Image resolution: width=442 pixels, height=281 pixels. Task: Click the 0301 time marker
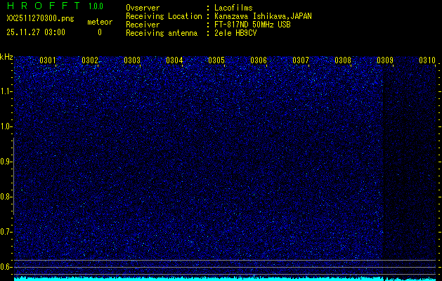click(x=48, y=60)
